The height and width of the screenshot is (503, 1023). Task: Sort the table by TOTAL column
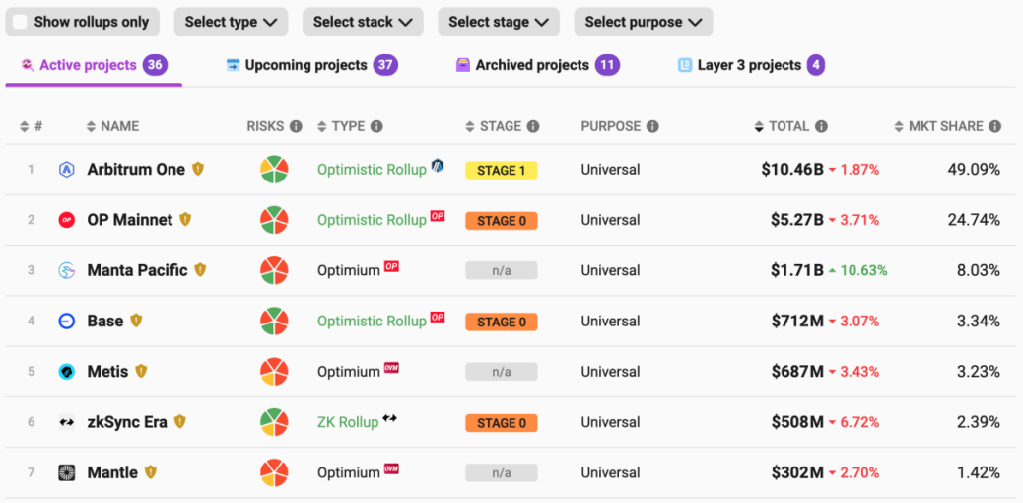[x=783, y=126]
